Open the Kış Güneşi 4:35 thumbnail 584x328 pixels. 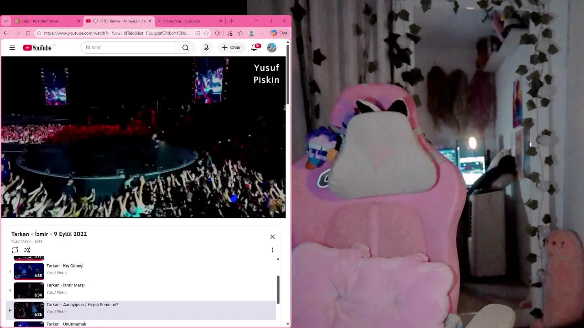(x=29, y=271)
